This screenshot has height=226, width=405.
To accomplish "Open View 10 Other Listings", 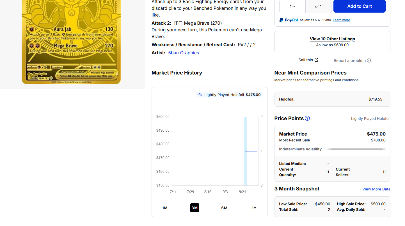I will (x=332, y=39).
